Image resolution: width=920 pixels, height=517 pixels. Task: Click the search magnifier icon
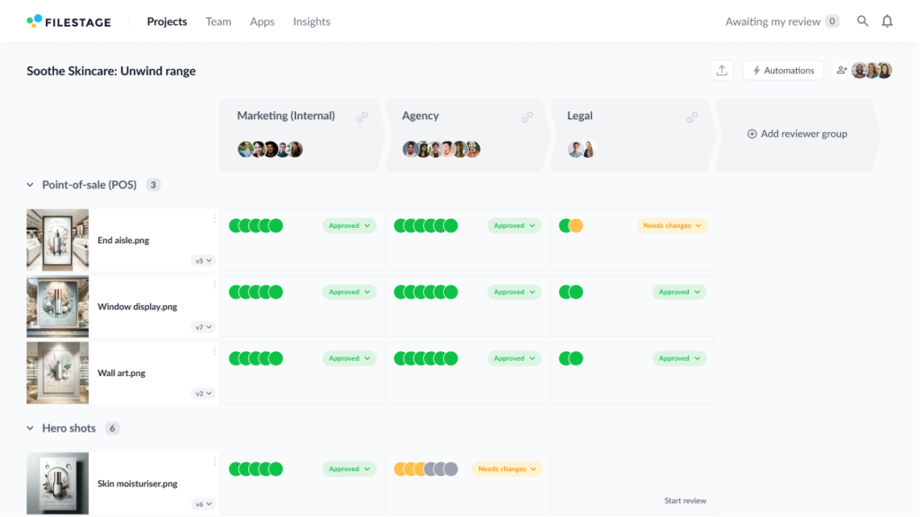pyautogui.click(x=862, y=22)
